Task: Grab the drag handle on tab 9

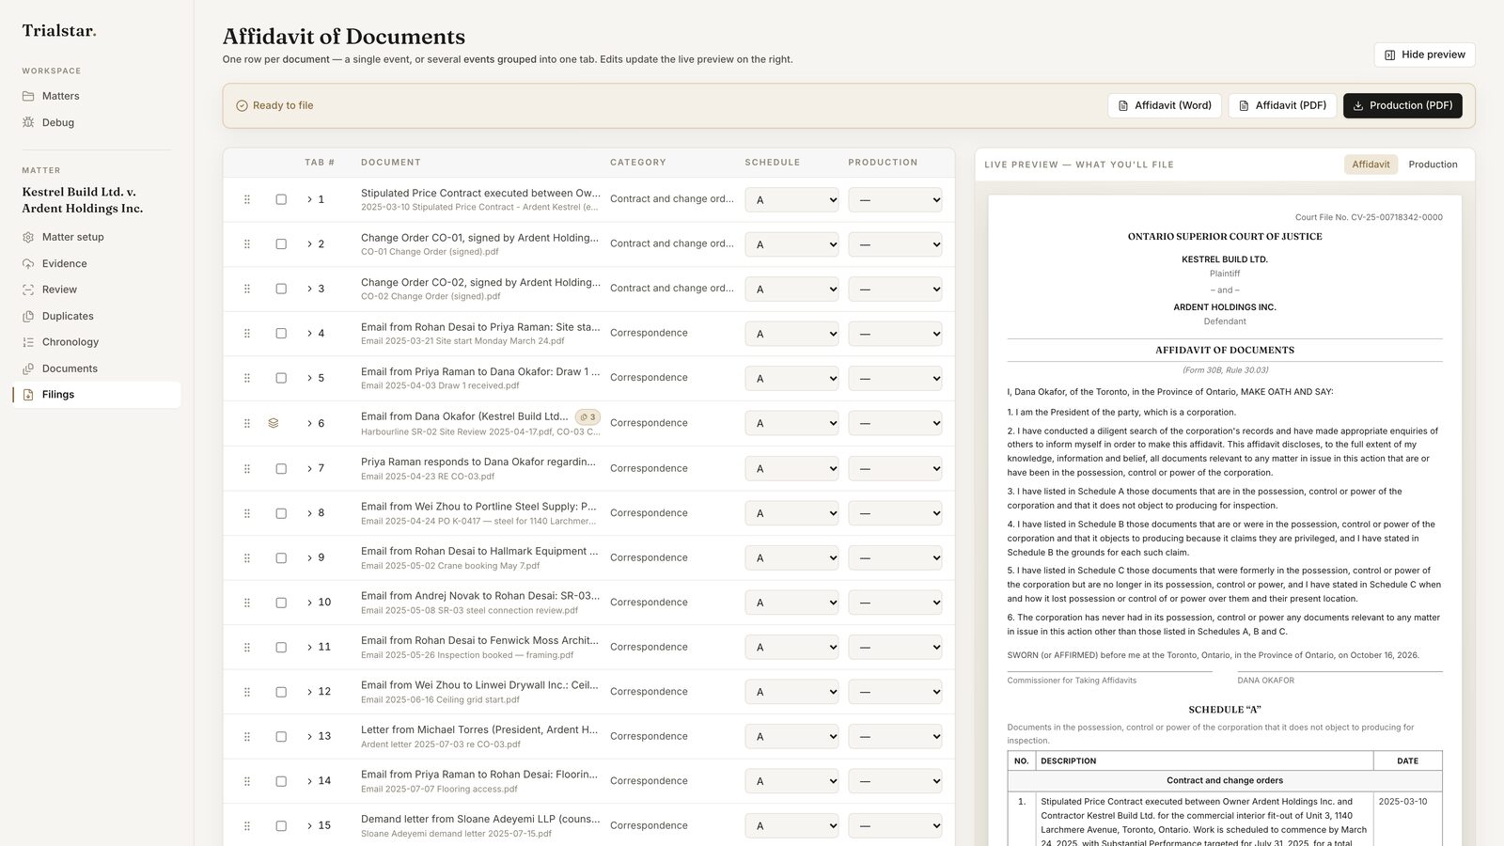Action: 247,557
